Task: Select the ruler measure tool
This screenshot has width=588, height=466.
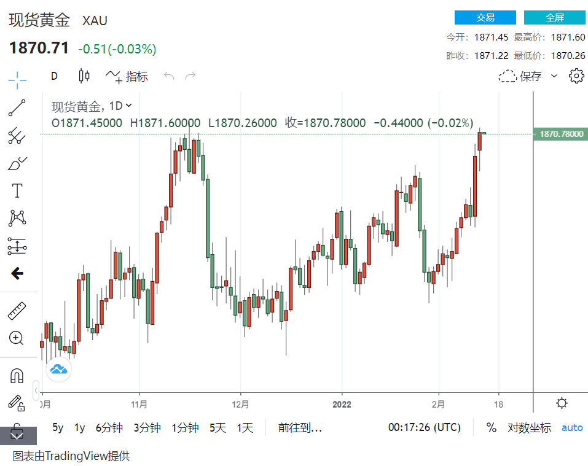Action: 17,311
